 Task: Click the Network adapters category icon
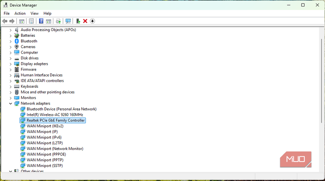tap(16, 103)
